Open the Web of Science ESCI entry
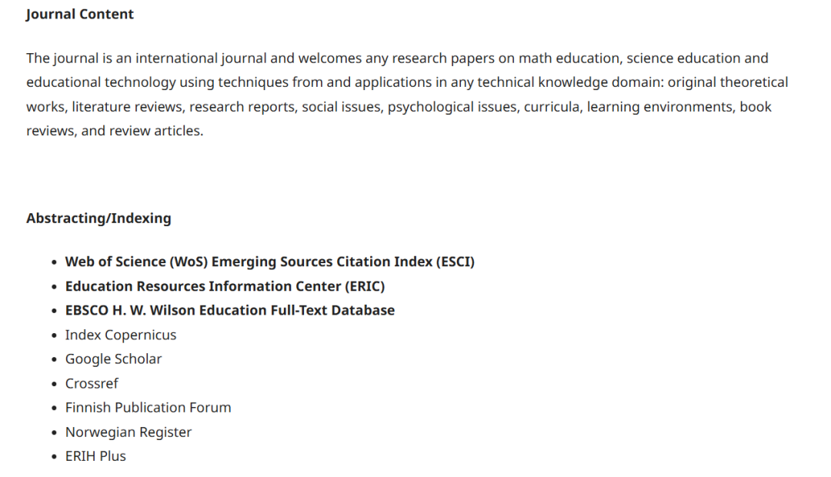Viewport: 831px width, 477px height. (269, 262)
